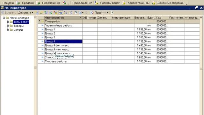
Task: Click the Код column header
Action: 162,18
